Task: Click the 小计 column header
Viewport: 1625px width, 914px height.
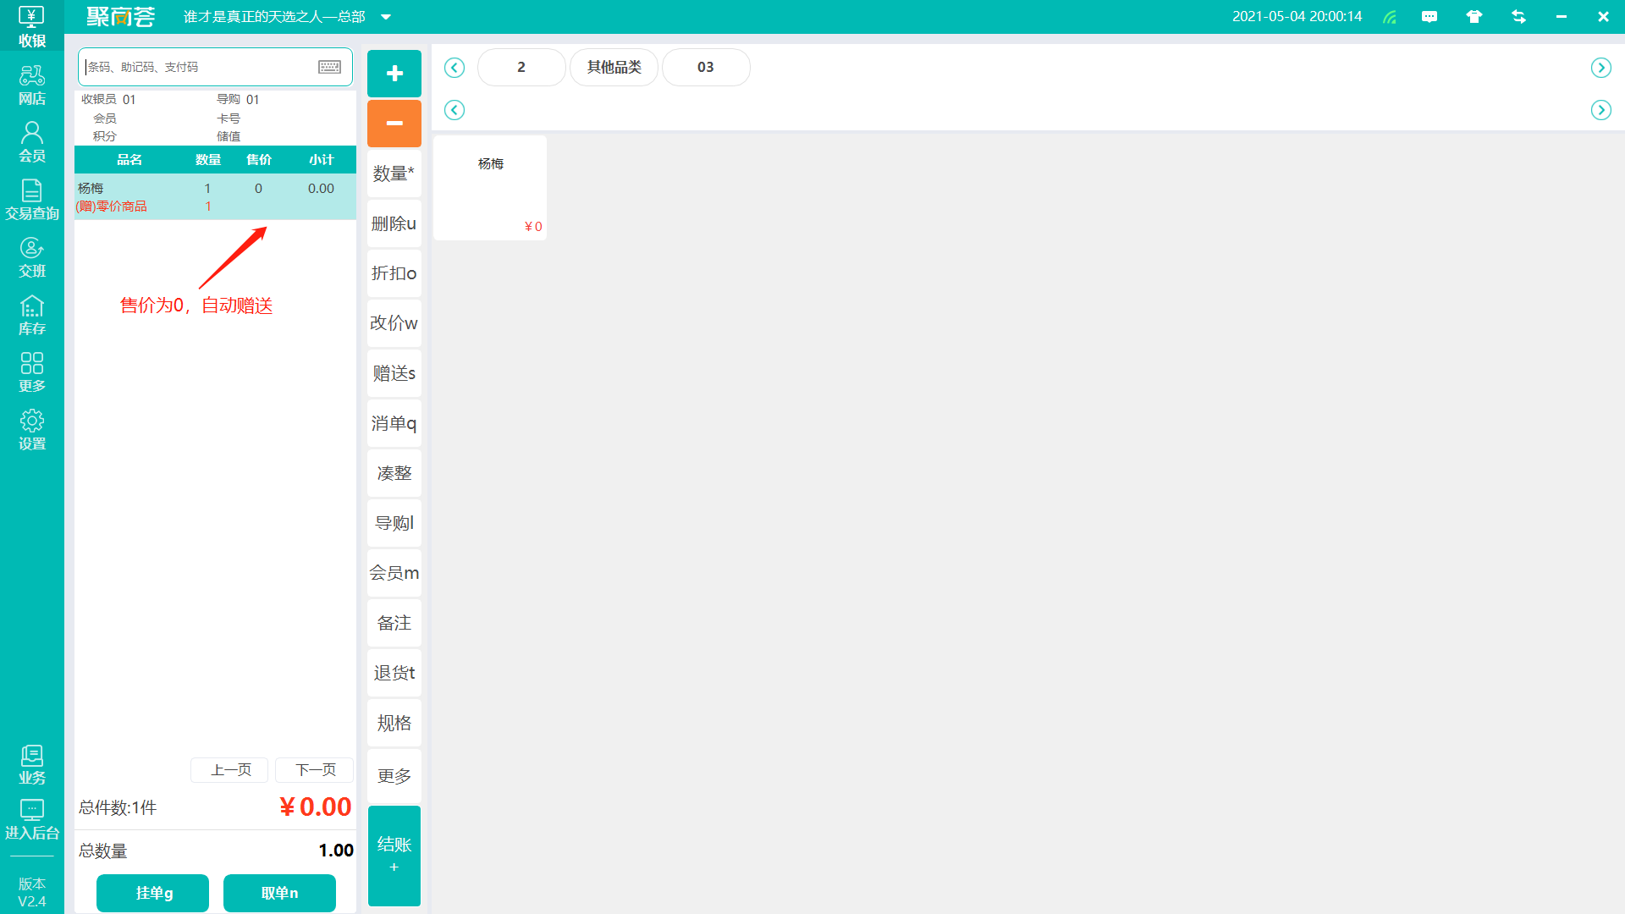Action: 322,160
